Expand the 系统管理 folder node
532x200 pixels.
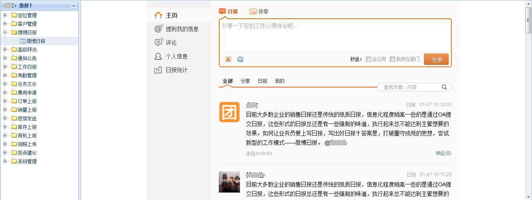pyautogui.click(x=5, y=161)
